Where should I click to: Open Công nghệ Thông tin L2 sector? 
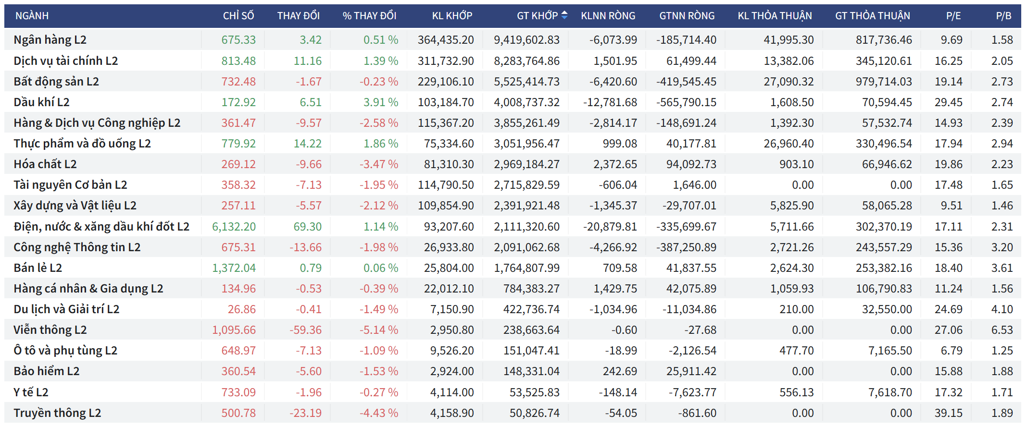coord(77,247)
